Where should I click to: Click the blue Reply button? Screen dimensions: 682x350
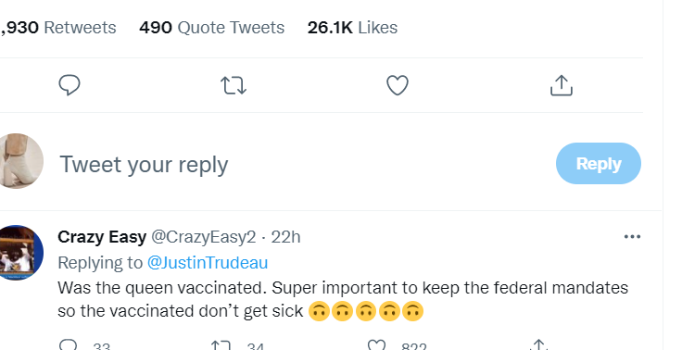(x=598, y=164)
